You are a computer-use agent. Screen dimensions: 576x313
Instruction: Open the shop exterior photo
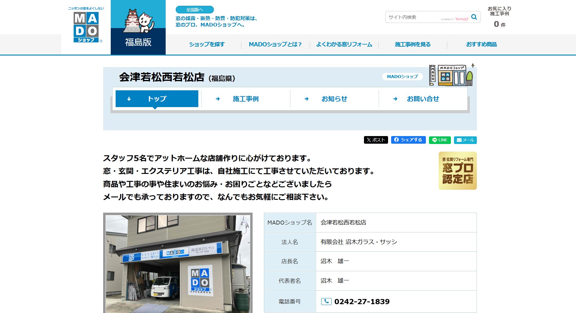[178, 263]
